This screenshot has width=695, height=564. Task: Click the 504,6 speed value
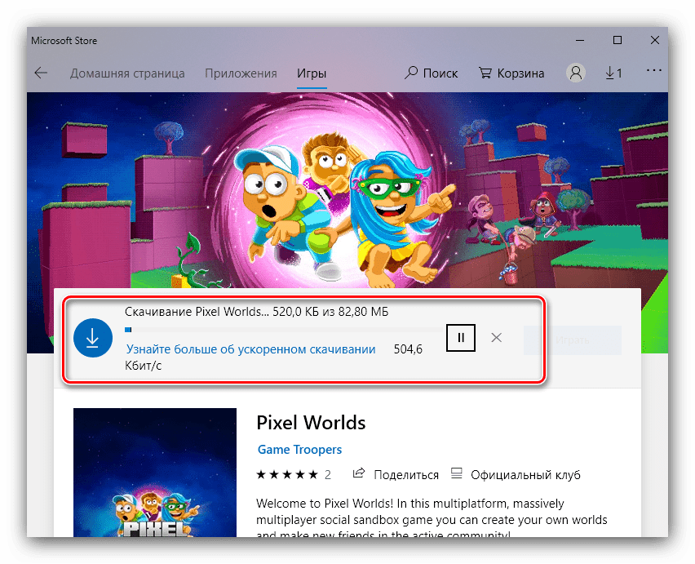coord(408,349)
